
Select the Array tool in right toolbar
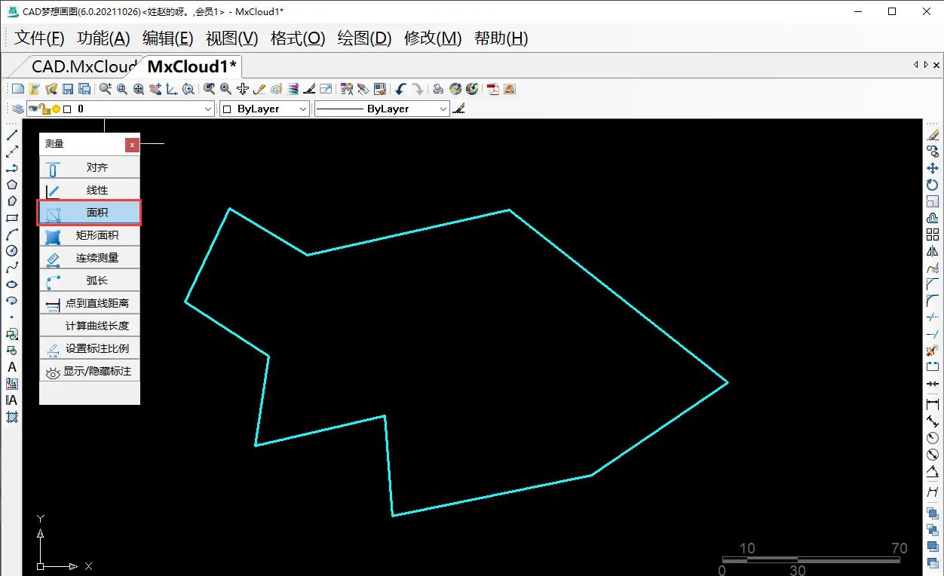click(933, 234)
